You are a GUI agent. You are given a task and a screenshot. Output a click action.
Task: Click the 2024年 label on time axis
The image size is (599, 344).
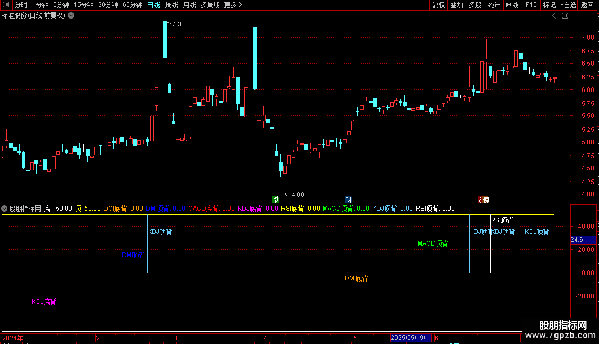13,338
